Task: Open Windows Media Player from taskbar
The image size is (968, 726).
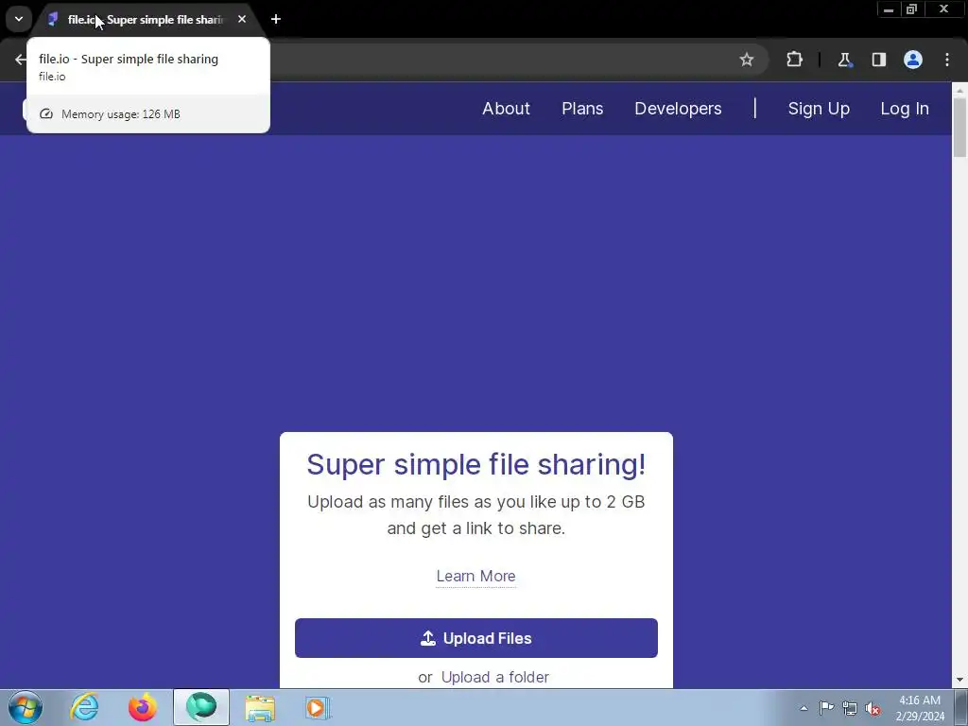Action: click(318, 707)
